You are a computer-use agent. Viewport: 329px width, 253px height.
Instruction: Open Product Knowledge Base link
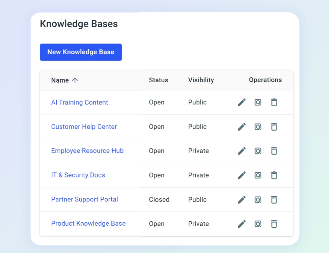[88, 224]
